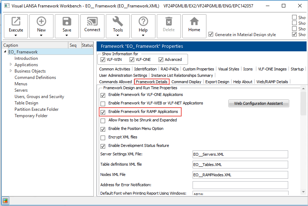
Task: Click the Connect cast icon
Action: 92,22
